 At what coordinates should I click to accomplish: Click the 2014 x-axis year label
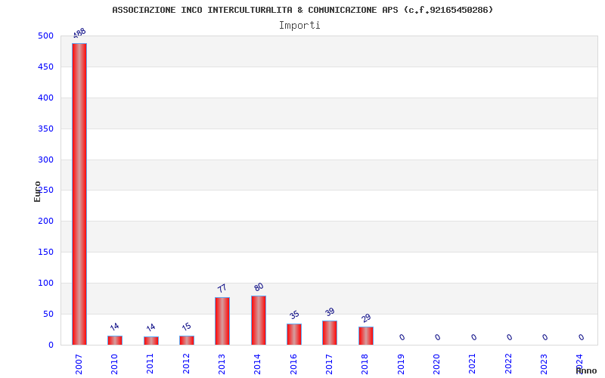tap(258, 364)
